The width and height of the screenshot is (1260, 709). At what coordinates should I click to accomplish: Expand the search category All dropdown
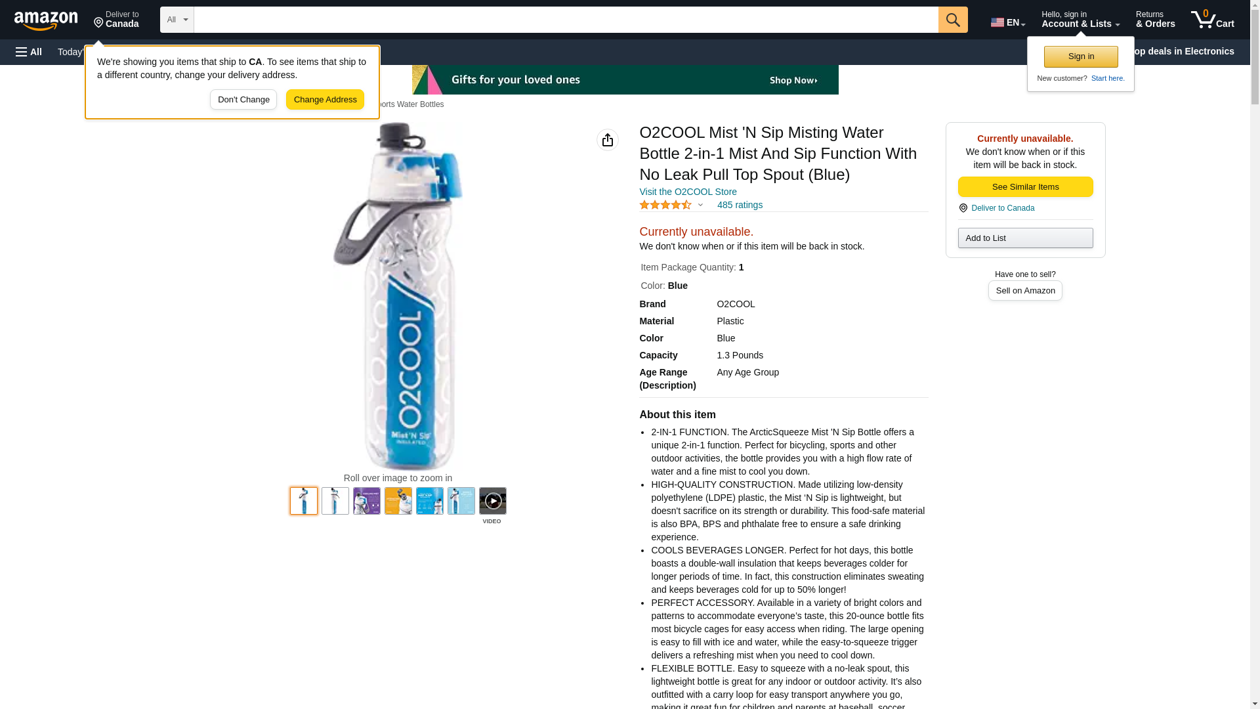pyautogui.click(x=177, y=20)
